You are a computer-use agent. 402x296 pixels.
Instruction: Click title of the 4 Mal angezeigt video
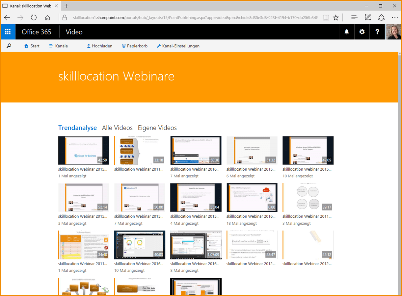195,216
